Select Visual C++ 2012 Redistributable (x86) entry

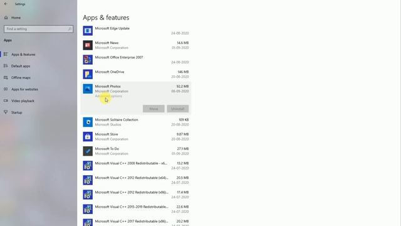point(136,195)
